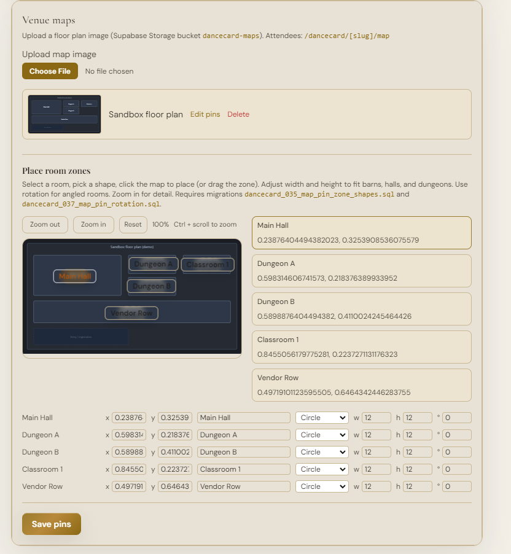Focus the Main Hall x coordinate field

pyautogui.click(x=129, y=418)
